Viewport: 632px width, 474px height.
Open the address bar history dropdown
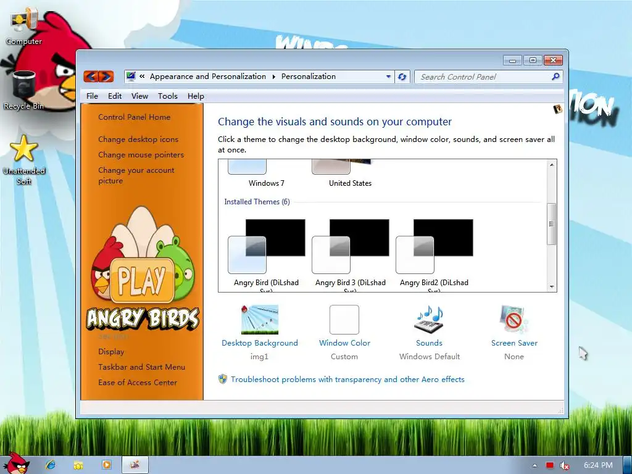click(x=388, y=77)
